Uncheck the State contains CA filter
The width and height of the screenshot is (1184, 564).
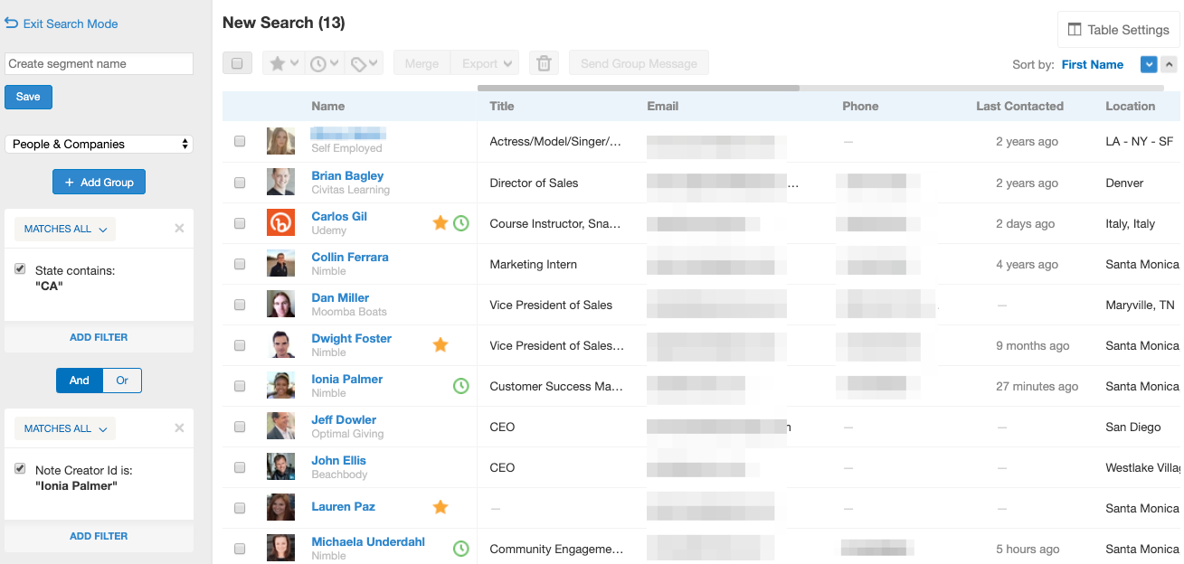[x=20, y=268]
